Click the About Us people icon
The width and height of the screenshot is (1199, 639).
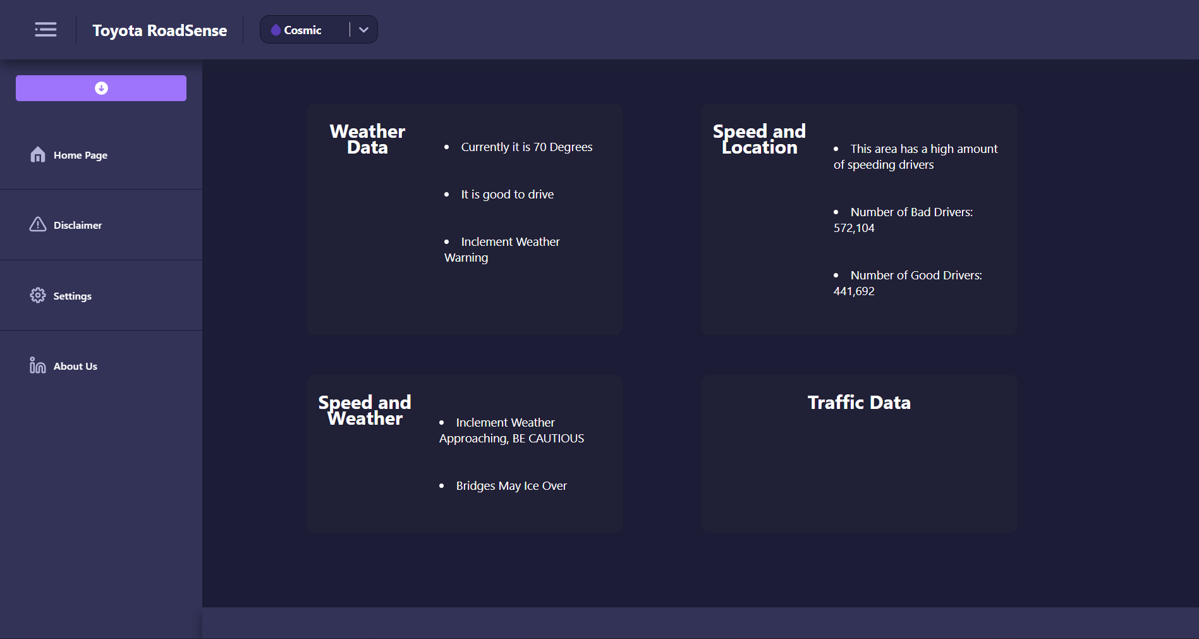point(37,365)
